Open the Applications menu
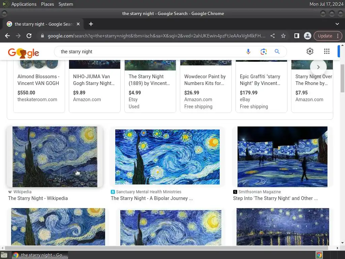Screen dimensions: 345x259 (24, 4)
